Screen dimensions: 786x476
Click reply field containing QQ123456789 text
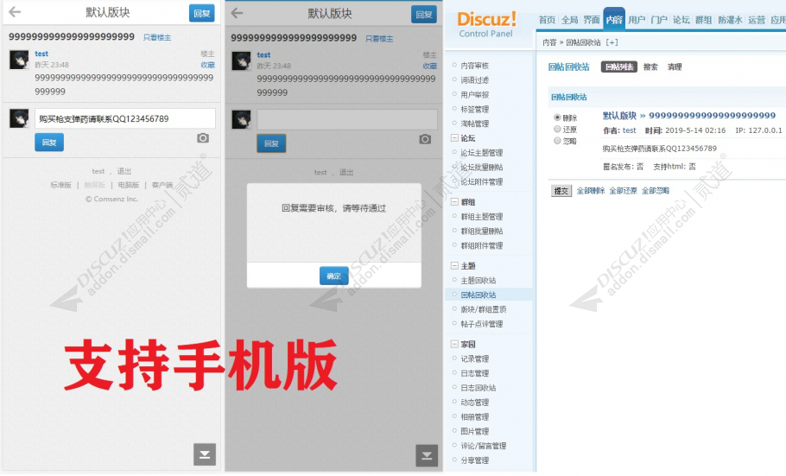[x=125, y=118]
